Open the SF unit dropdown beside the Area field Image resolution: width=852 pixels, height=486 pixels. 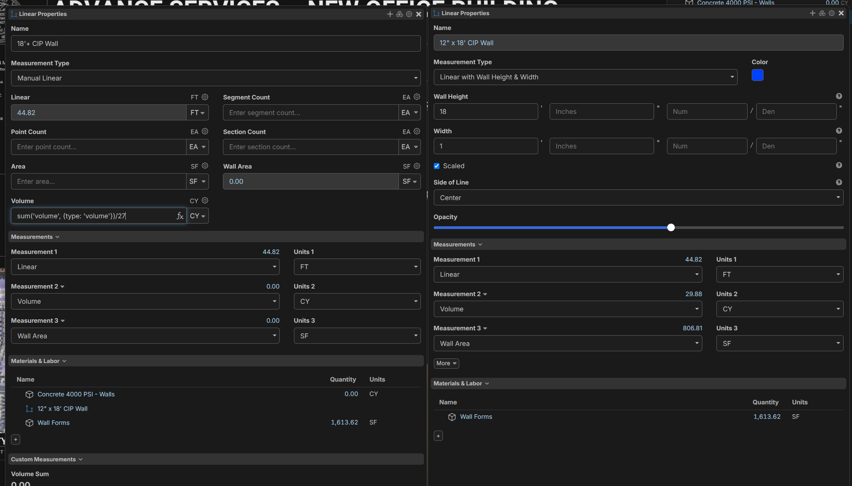[198, 181]
